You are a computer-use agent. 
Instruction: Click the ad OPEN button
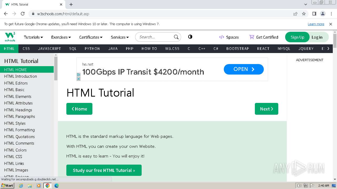tap(244, 69)
